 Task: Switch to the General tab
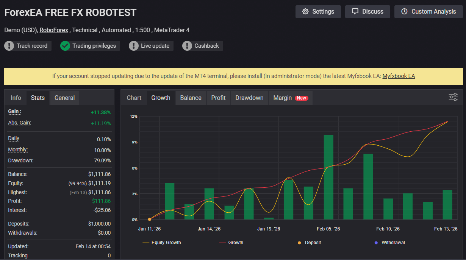point(64,98)
